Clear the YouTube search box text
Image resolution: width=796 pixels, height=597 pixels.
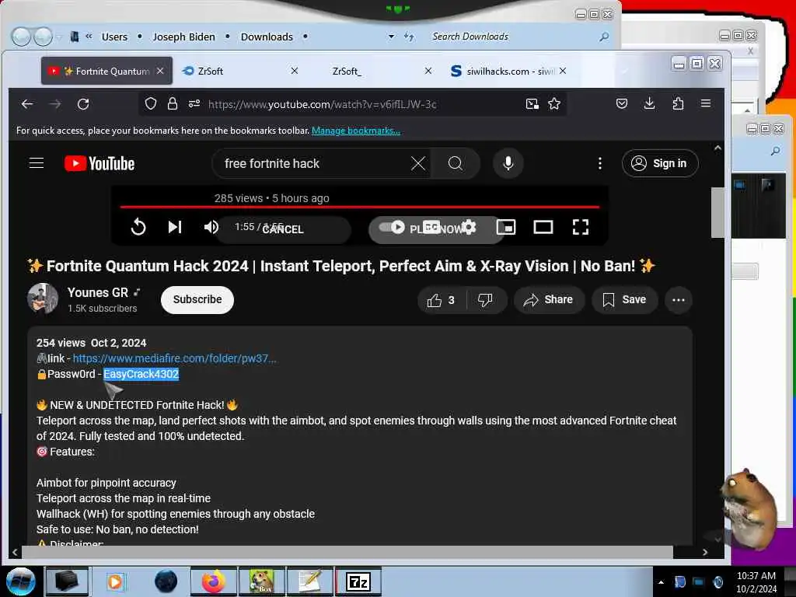(x=417, y=163)
